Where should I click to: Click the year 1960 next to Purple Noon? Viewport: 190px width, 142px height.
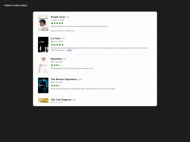(x=68, y=17)
